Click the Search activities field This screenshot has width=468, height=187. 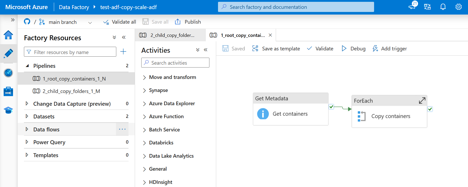tap(175, 63)
